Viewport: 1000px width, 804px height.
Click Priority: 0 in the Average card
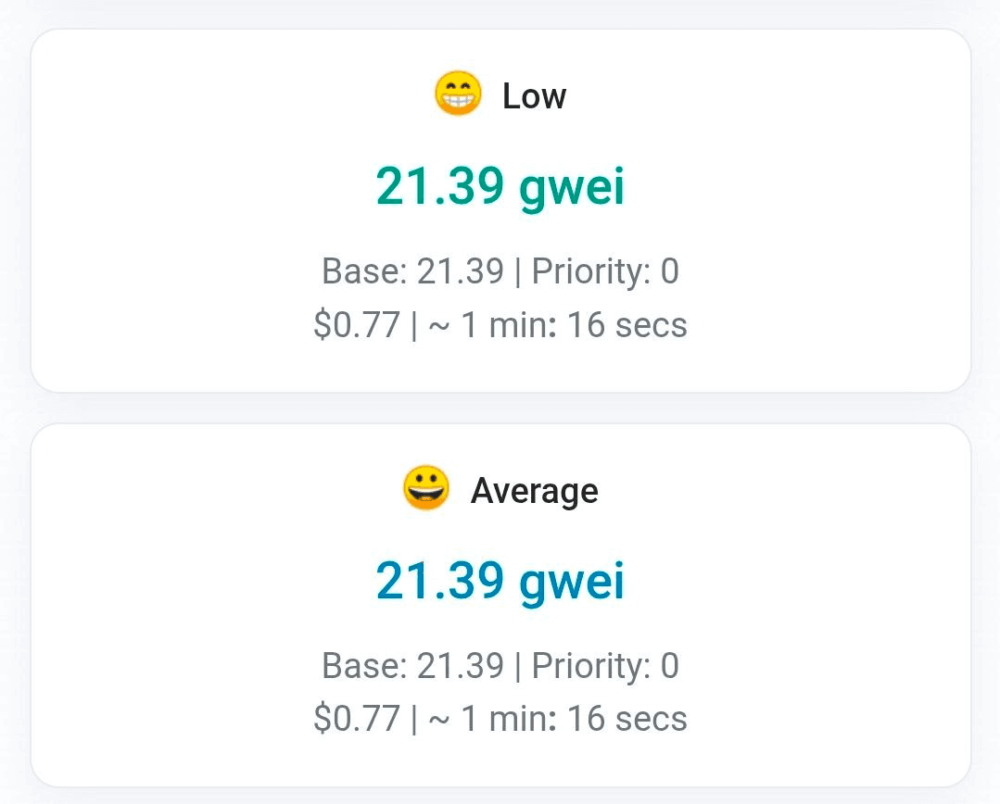[x=605, y=665]
